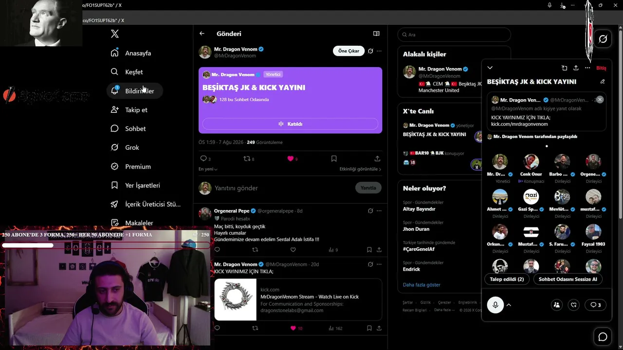Share the Space using upload icon

point(576,68)
